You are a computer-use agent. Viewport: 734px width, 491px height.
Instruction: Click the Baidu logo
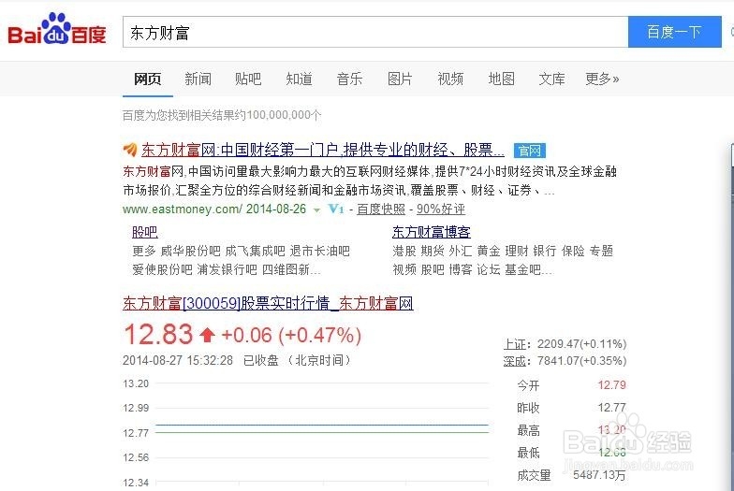[x=56, y=29]
